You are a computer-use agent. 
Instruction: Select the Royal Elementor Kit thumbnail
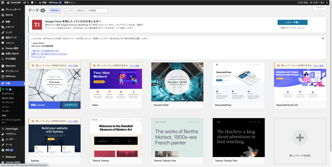pos(300,82)
